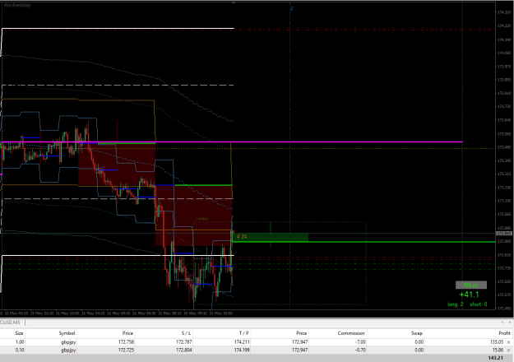Click the 4.24 label on chart
The image size is (514, 362).
[242, 236]
